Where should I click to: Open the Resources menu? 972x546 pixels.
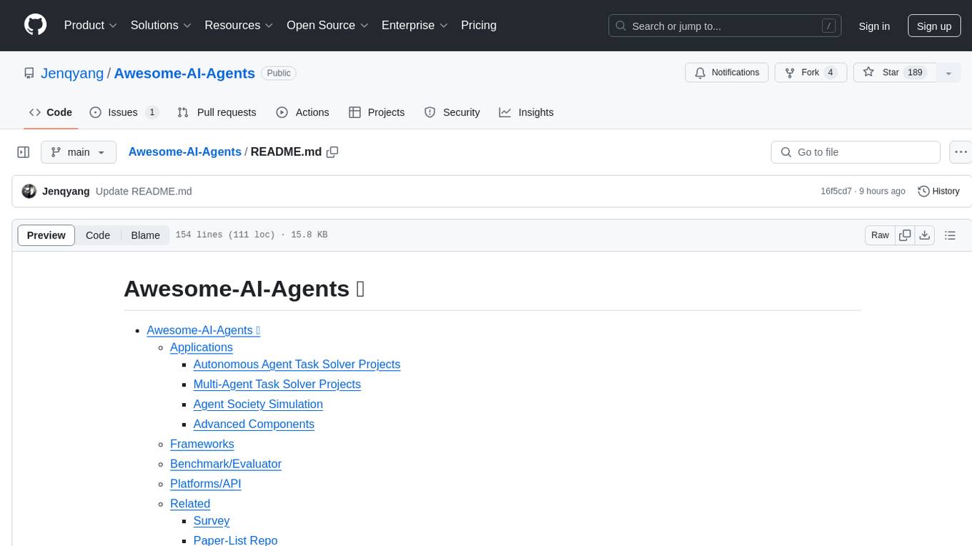pos(239,25)
